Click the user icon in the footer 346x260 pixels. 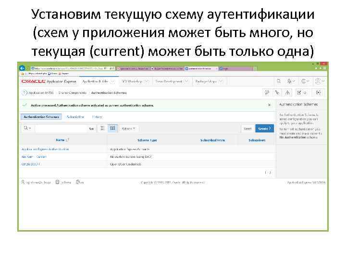coord(23,182)
